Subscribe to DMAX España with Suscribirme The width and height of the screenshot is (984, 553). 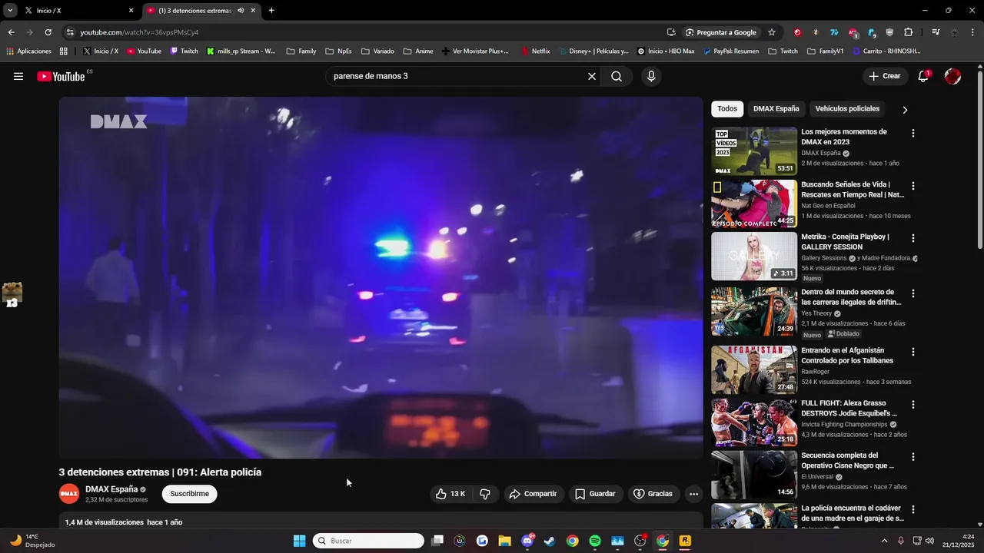click(189, 494)
